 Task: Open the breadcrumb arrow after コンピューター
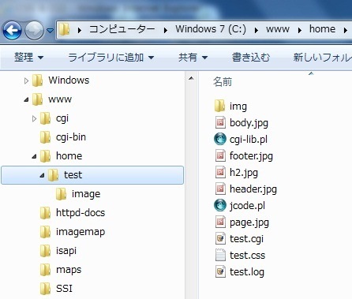coord(166,31)
